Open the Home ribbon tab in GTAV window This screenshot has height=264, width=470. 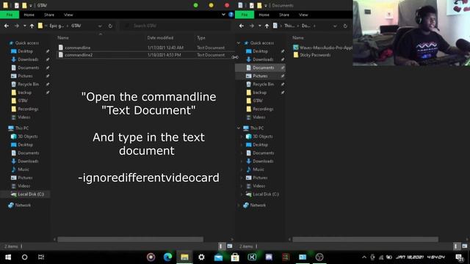[x=29, y=15]
